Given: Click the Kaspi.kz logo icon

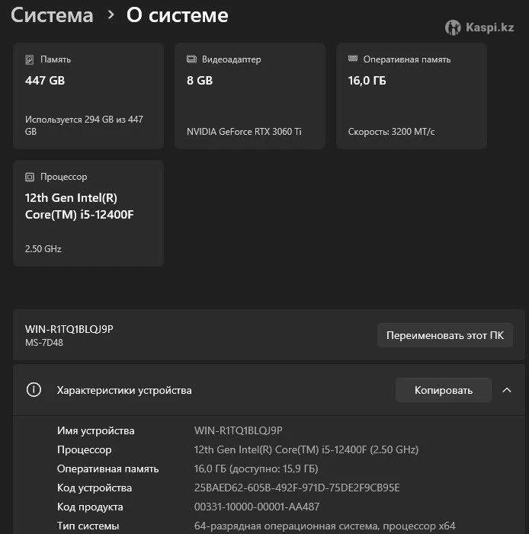Looking at the screenshot, I should click(453, 27).
